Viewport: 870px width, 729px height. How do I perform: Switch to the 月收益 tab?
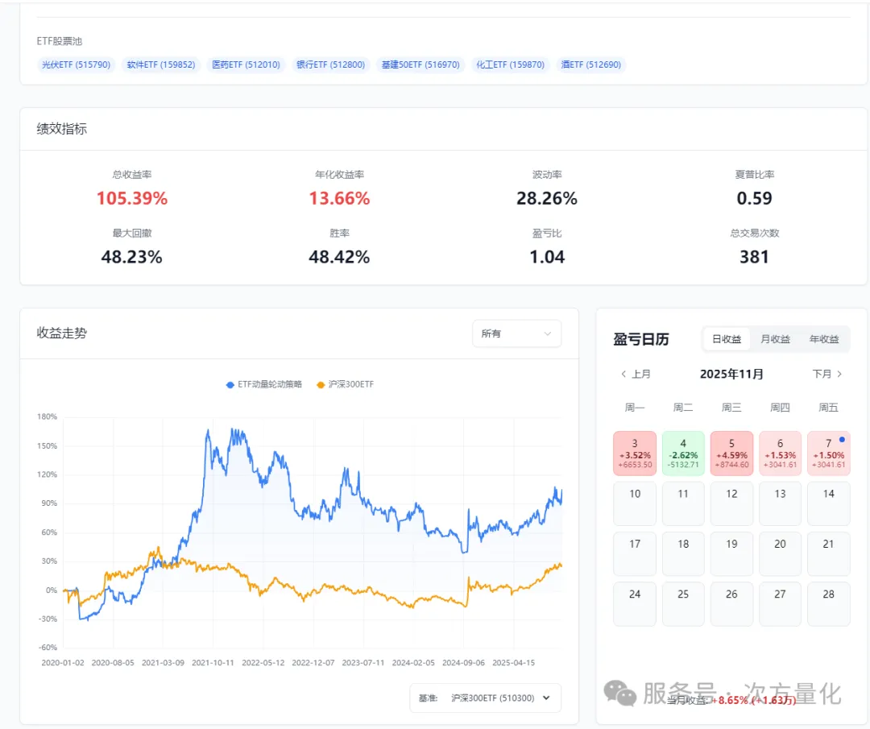tap(775, 339)
